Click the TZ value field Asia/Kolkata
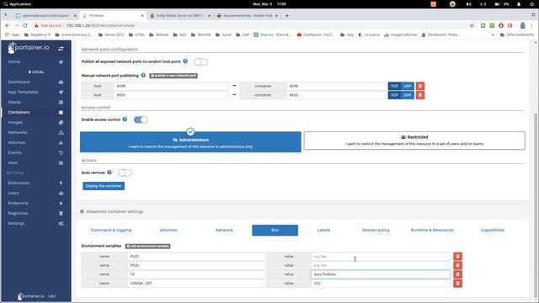This screenshot has height=303, width=539. coord(381,274)
